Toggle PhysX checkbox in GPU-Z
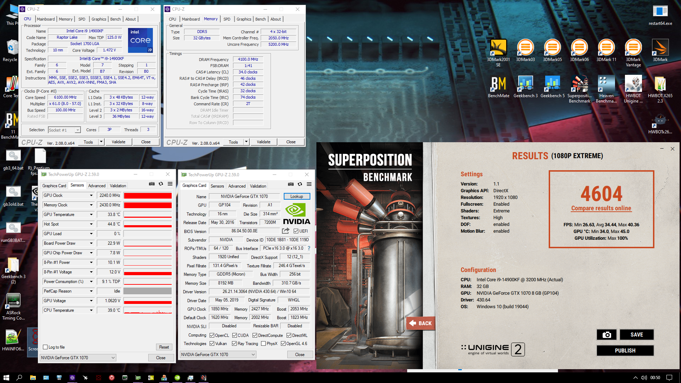The image size is (681, 383). point(263,344)
